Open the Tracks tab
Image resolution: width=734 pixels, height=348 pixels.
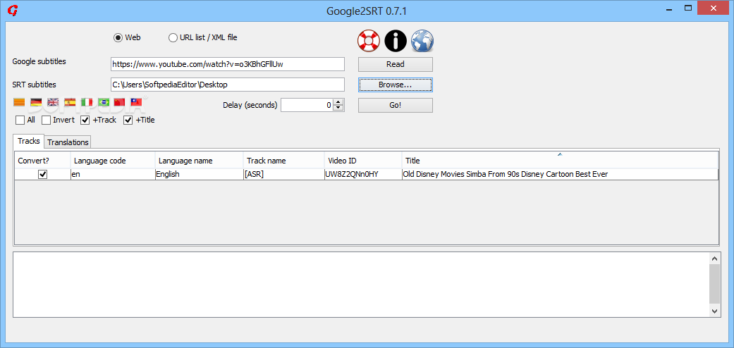tap(28, 141)
